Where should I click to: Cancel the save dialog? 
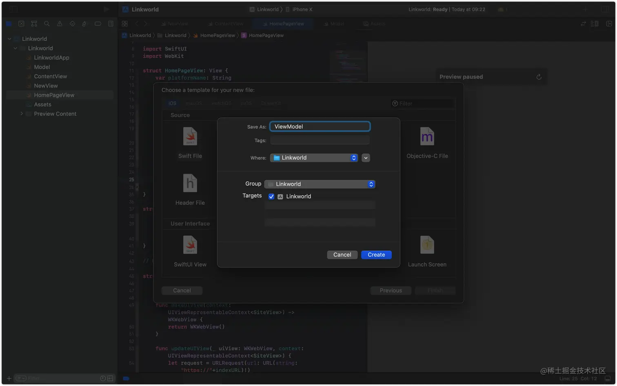[342, 255]
